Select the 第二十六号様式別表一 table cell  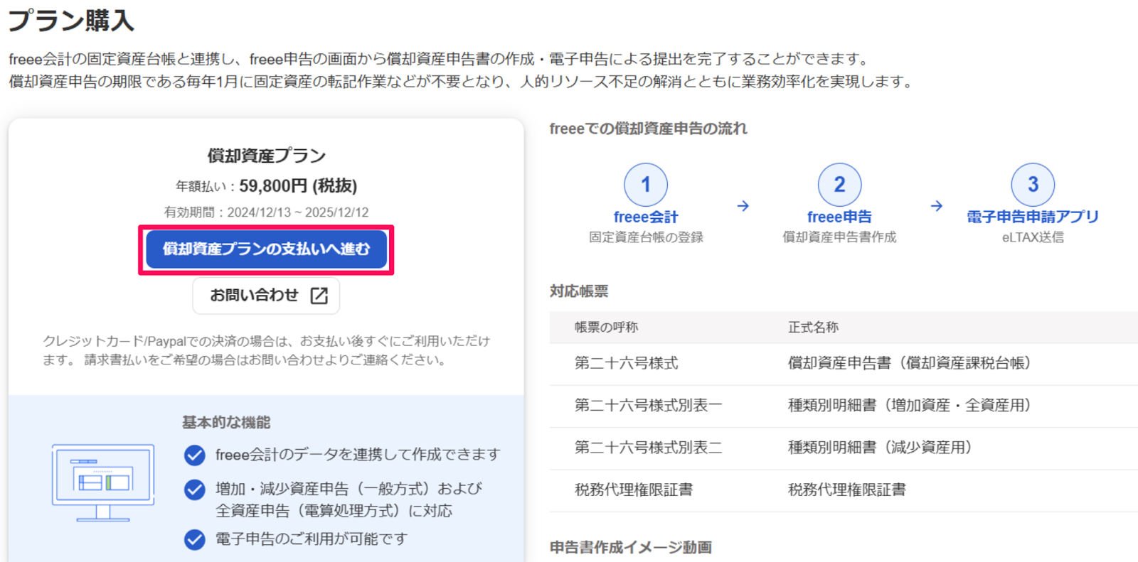point(649,406)
